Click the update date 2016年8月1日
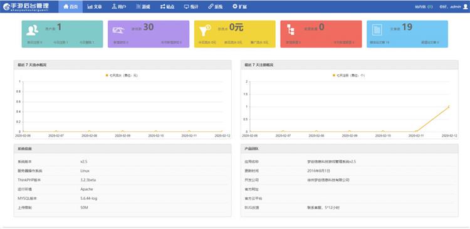The width and height of the screenshot is (470, 229). pyautogui.click(x=318, y=171)
